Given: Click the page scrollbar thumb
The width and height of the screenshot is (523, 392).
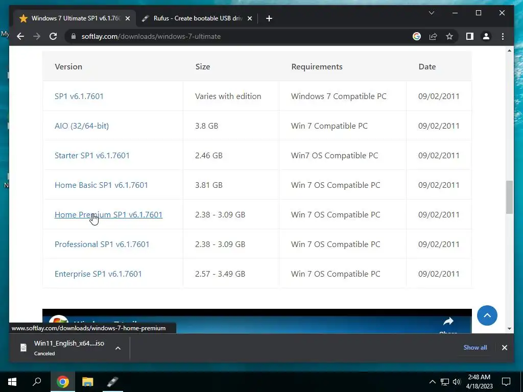Looking at the screenshot, I should 509,197.
